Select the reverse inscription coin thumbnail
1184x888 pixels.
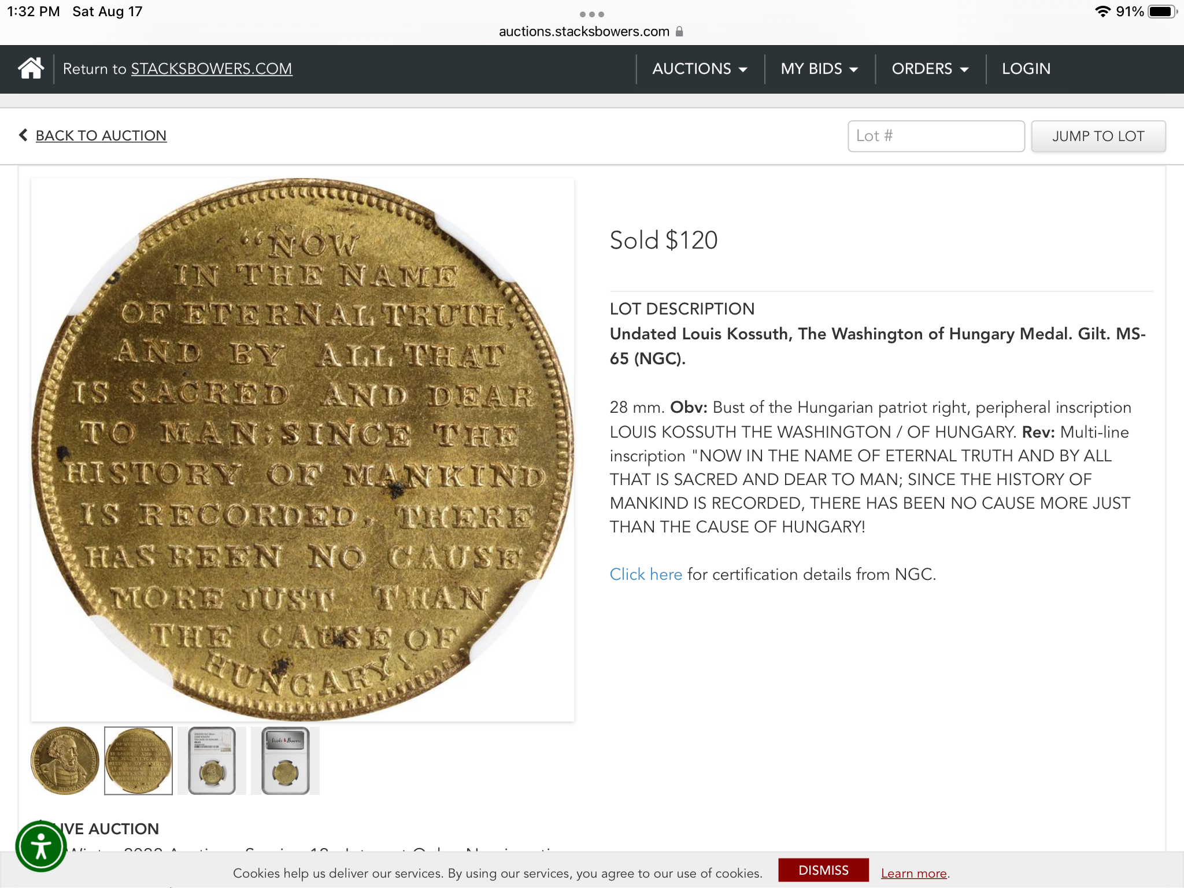(x=139, y=760)
